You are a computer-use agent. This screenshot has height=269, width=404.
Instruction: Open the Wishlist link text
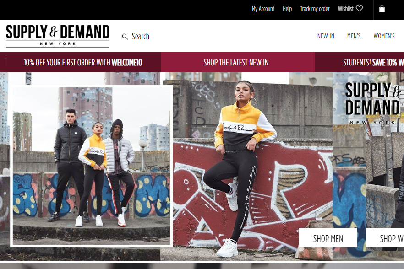pyautogui.click(x=346, y=9)
